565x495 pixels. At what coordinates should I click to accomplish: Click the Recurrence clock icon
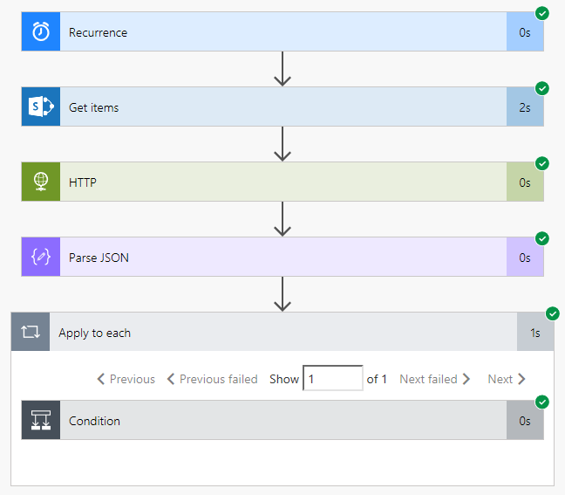(41, 32)
